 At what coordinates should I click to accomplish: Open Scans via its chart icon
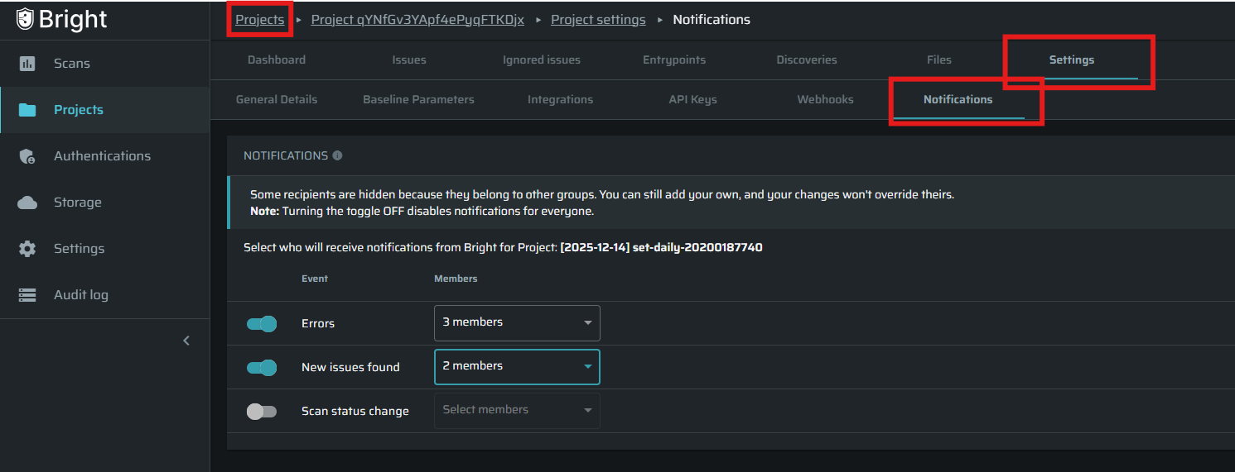pos(27,64)
